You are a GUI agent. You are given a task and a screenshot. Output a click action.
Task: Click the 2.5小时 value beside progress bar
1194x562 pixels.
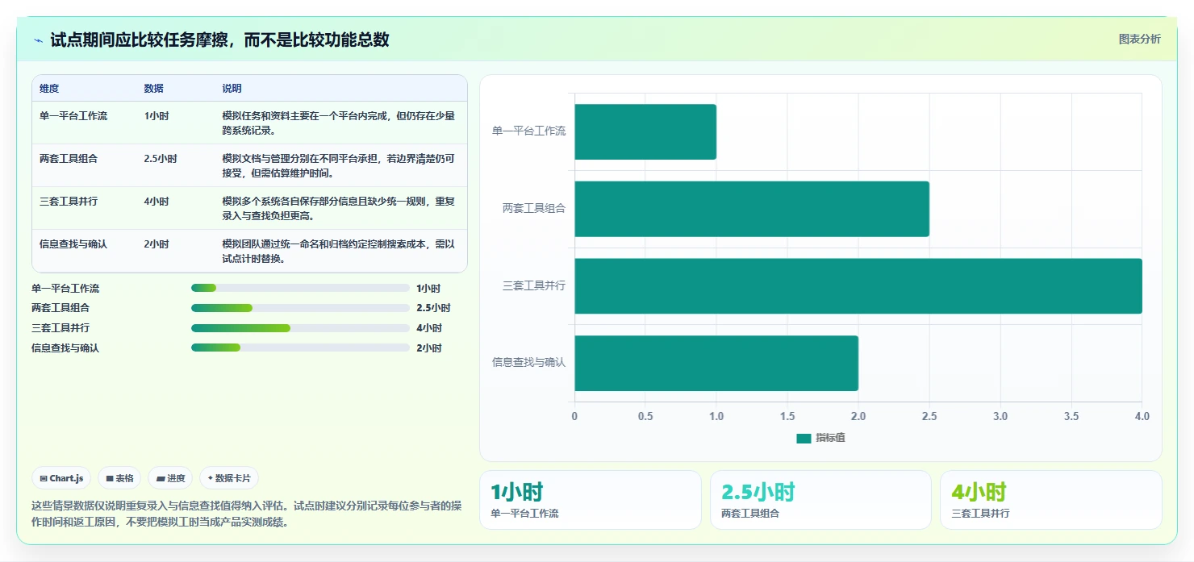[x=433, y=308]
